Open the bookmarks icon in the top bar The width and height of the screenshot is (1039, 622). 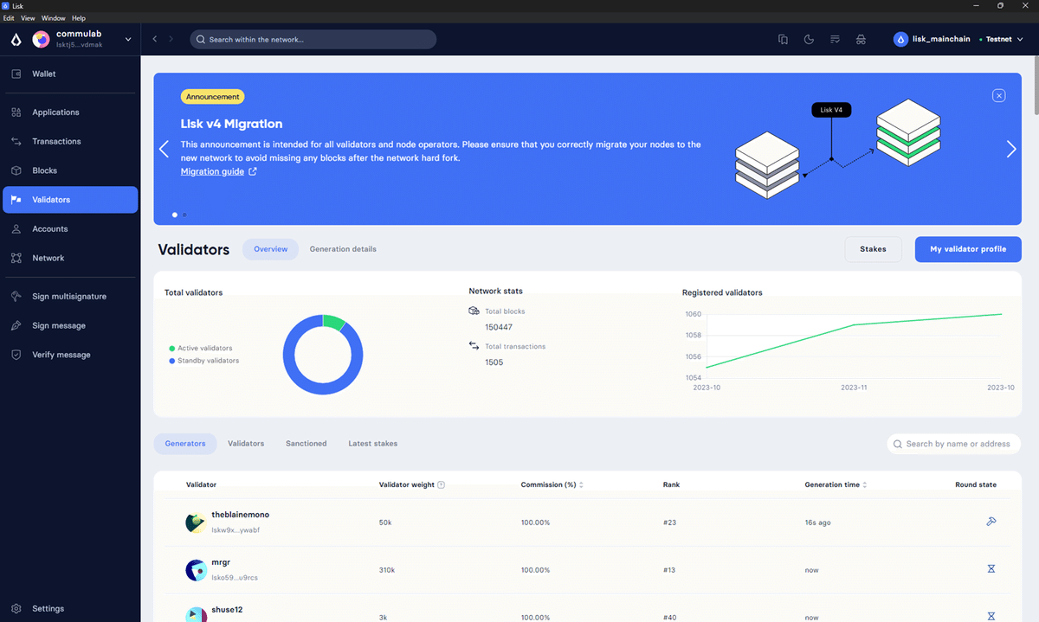click(783, 40)
